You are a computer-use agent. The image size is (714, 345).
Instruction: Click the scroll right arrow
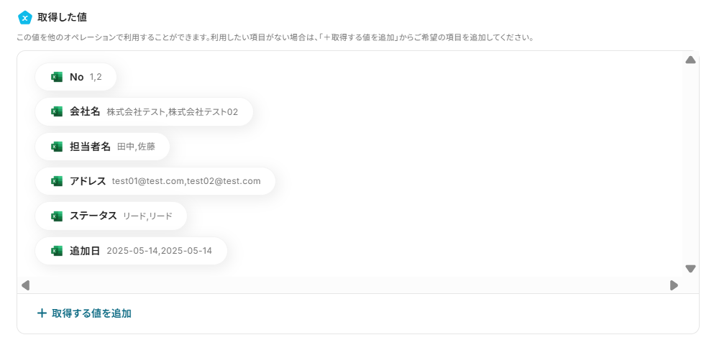point(674,285)
